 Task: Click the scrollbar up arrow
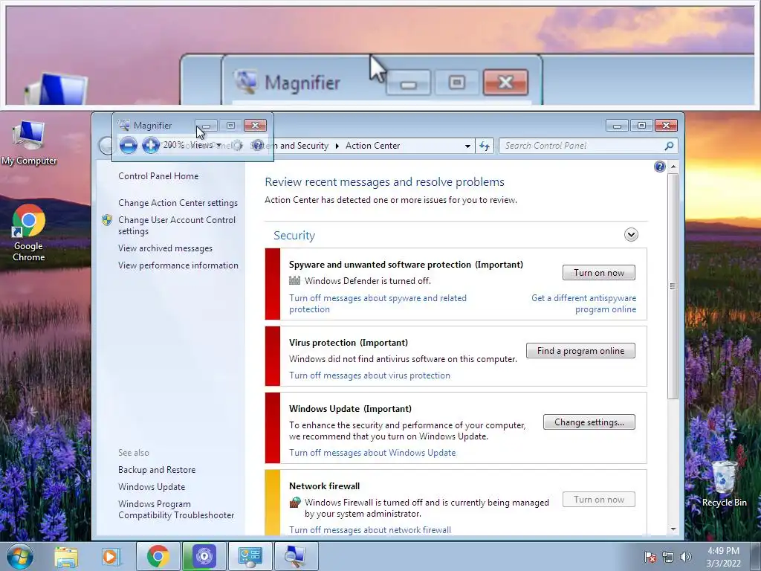(x=673, y=167)
